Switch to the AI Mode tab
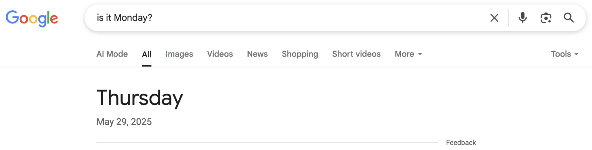Screen dimensions: 592x150 (x=112, y=54)
